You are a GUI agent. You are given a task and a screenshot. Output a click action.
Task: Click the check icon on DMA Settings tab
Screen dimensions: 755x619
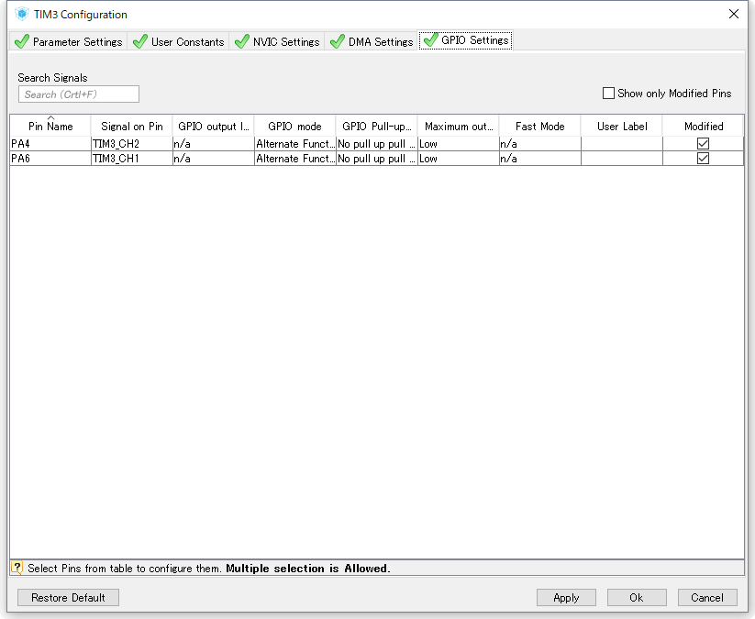[337, 41]
